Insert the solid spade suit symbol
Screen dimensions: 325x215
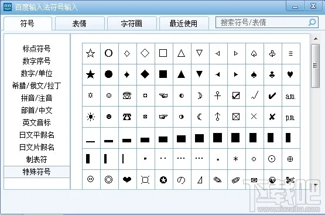[x=254, y=74]
